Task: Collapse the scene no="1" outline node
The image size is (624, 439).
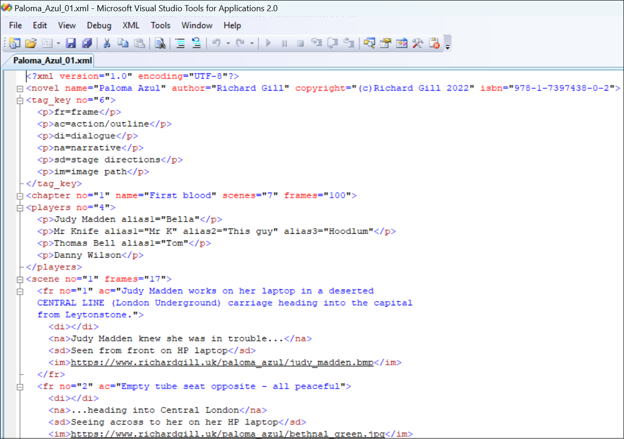Action: (20, 279)
